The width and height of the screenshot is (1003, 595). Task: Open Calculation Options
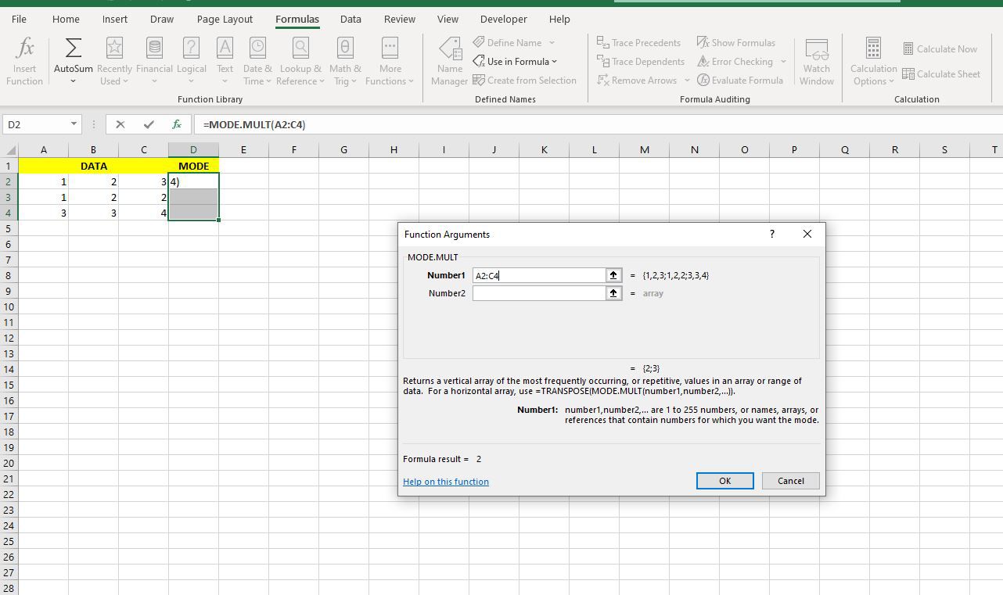click(873, 61)
